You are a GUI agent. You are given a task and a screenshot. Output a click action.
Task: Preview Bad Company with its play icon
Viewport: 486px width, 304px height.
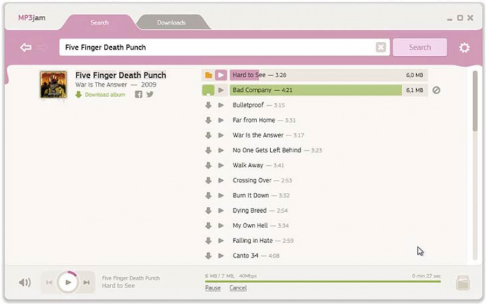[221, 90]
